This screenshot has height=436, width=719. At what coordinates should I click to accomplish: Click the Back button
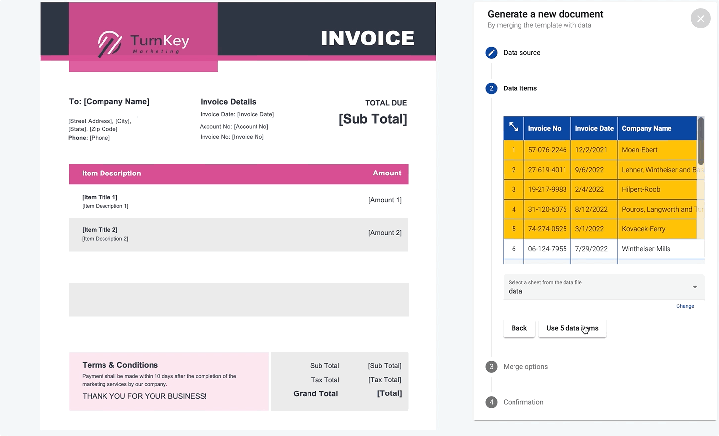[519, 328]
